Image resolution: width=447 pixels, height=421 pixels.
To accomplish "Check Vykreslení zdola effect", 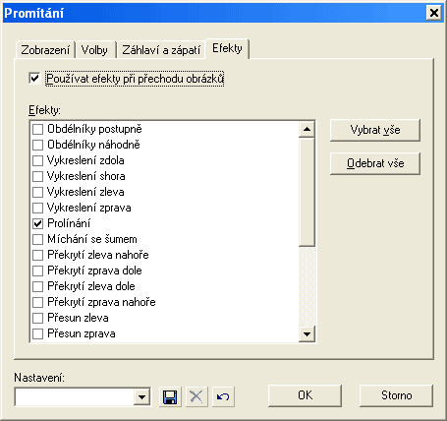I will (38, 160).
